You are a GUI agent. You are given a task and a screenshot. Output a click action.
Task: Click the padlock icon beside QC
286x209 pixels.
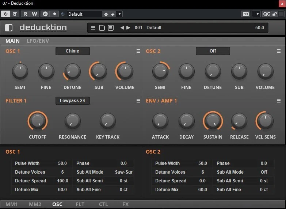[274, 14]
